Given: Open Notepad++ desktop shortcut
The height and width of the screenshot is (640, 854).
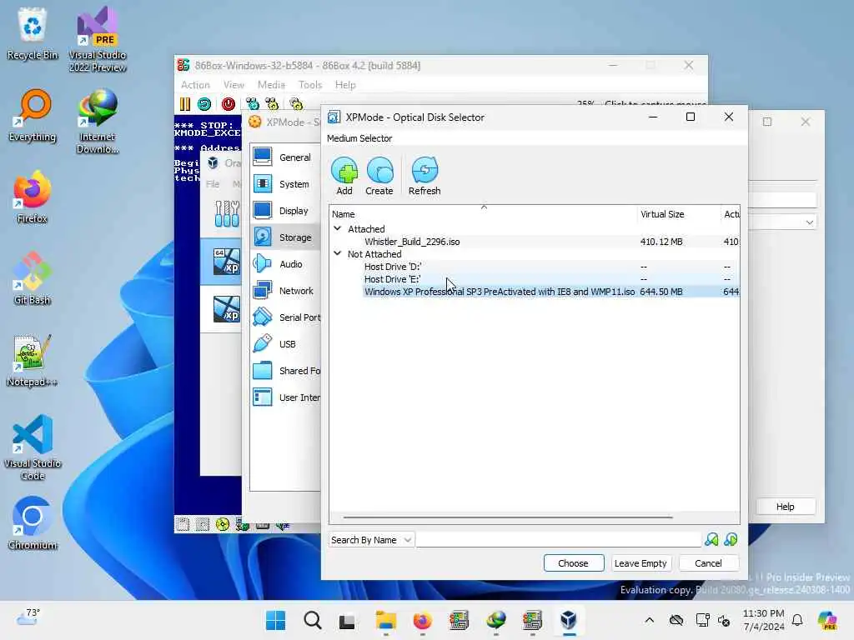Looking at the screenshot, I should [32, 361].
